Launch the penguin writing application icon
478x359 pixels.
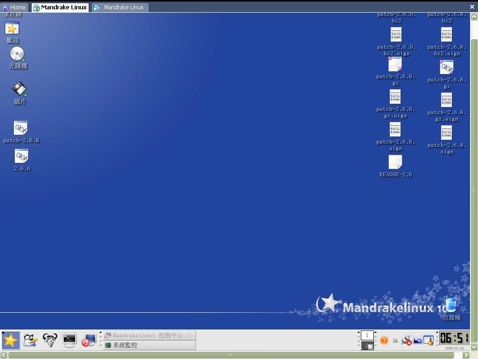pos(30,340)
